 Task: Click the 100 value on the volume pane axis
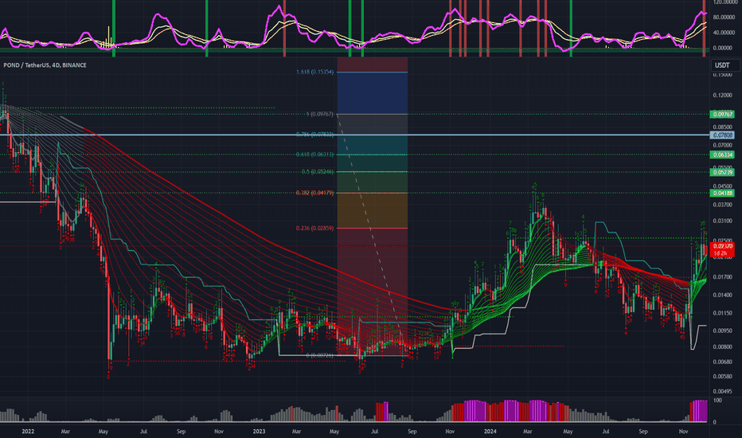click(x=717, y=401)
